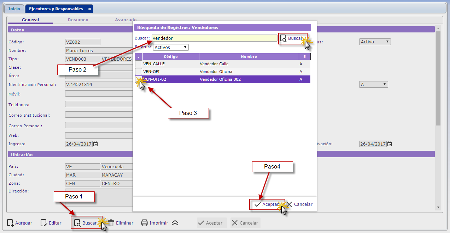Click the Ingreso date field 26/04/2017
The image size is (450, 233).
(79, 144)
